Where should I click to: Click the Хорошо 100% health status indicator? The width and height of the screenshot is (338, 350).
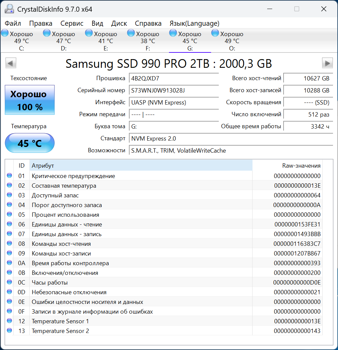pyautogui.click(x=29, y=100)
